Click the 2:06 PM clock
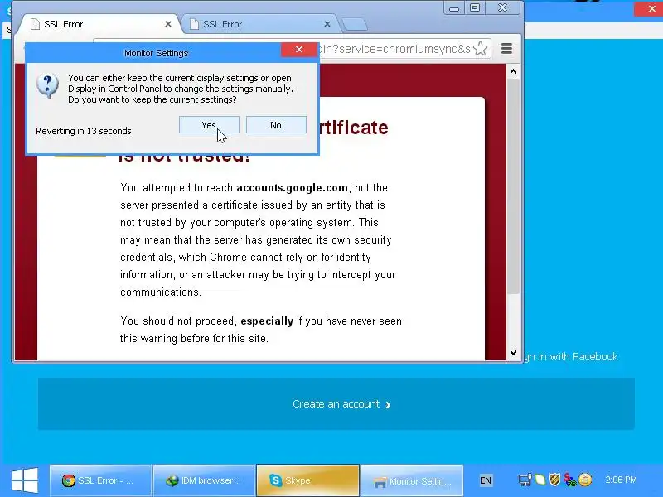This screenshot has width=663, height=497. [x=621, y=480]
